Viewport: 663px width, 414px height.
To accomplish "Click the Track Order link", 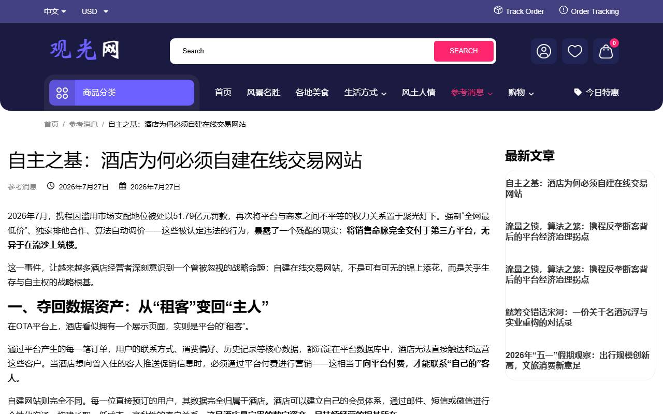I will (519, 11).
